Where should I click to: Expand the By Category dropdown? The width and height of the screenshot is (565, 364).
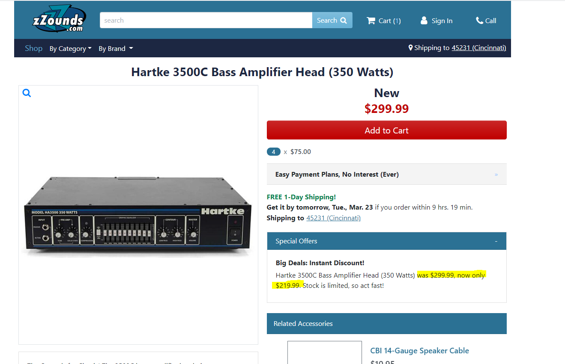click(71, 49)
